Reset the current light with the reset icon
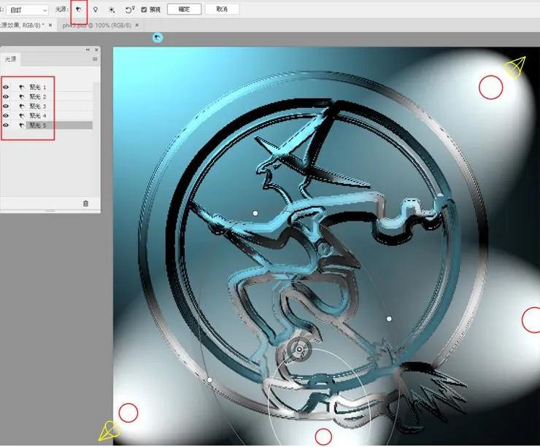The width and height of the screenshot is (540, 447). click(129, 9)
